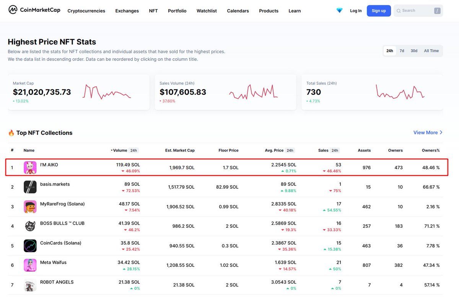Open basis.markets collection avatar
The width and height of the screenshot is (459, 297).
tap(30, 187)
